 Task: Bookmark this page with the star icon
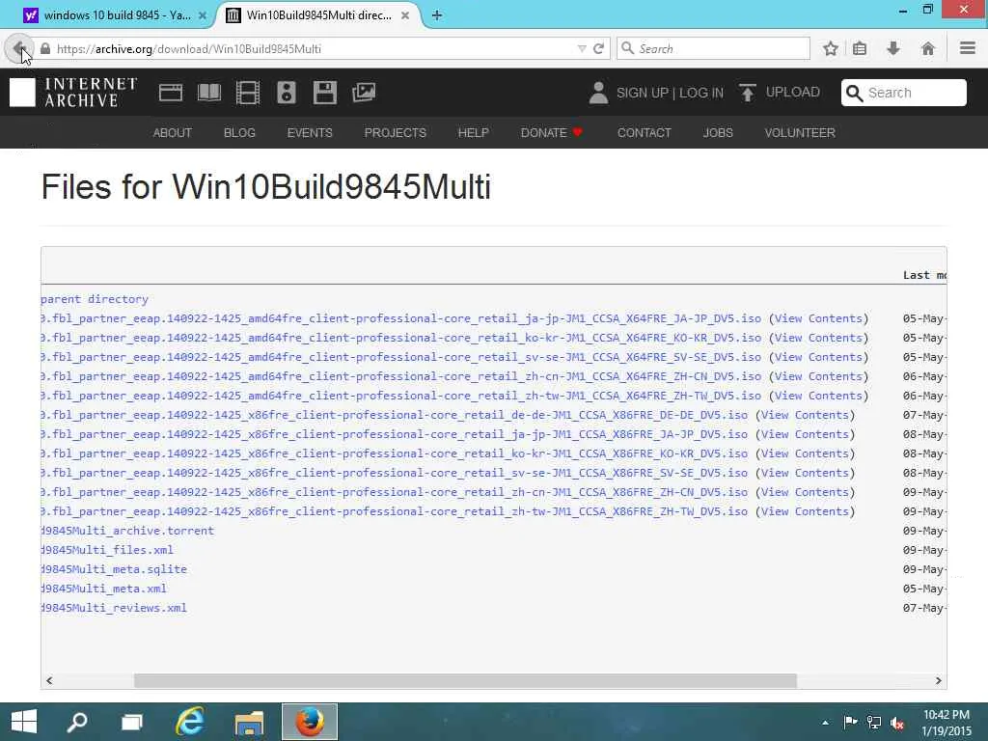(831, 48)
